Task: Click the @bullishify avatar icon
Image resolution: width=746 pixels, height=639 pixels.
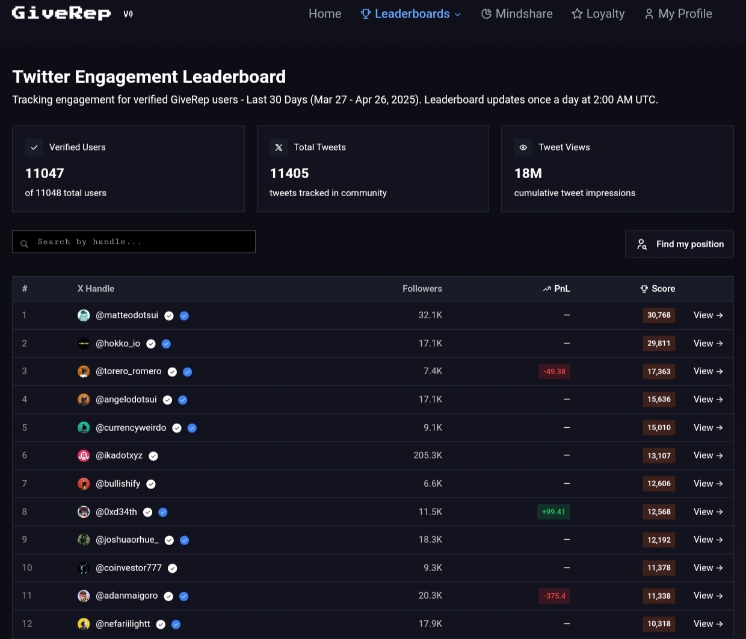Action: (84, 484)
